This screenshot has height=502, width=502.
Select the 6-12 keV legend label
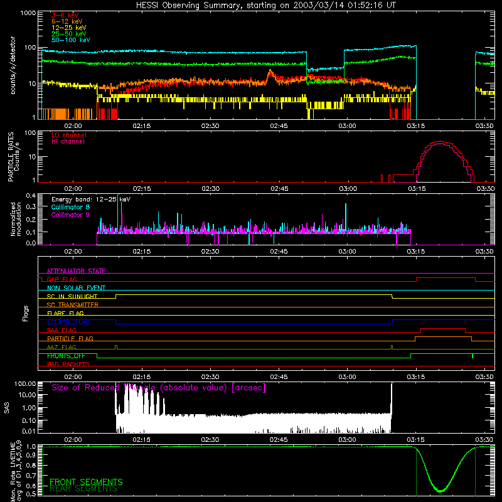(x=67, y=21)
